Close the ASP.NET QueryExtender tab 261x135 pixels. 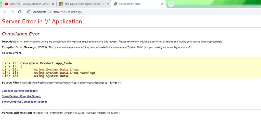click(x=53, y=4)
